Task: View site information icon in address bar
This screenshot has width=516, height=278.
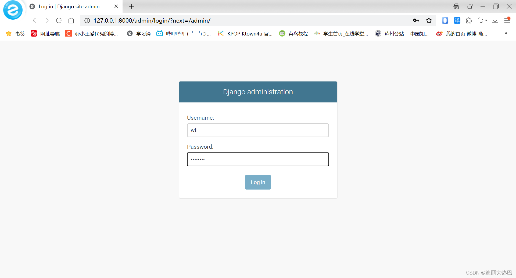Action: click(x=87, y=20)
